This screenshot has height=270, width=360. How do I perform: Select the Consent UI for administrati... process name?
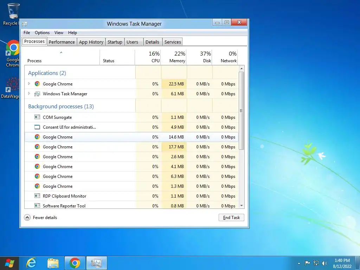pyautogui.click(x=69, y=127)
